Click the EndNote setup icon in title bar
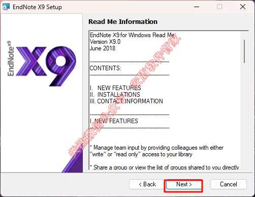Viewport: 255px width, 197px height. (6, 7)
